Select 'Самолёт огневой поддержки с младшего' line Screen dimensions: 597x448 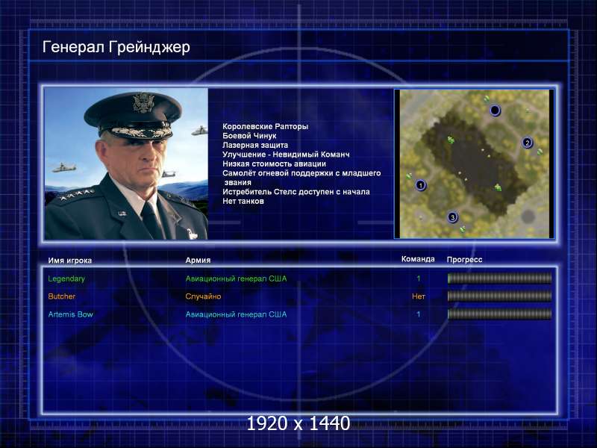point(301,173)
